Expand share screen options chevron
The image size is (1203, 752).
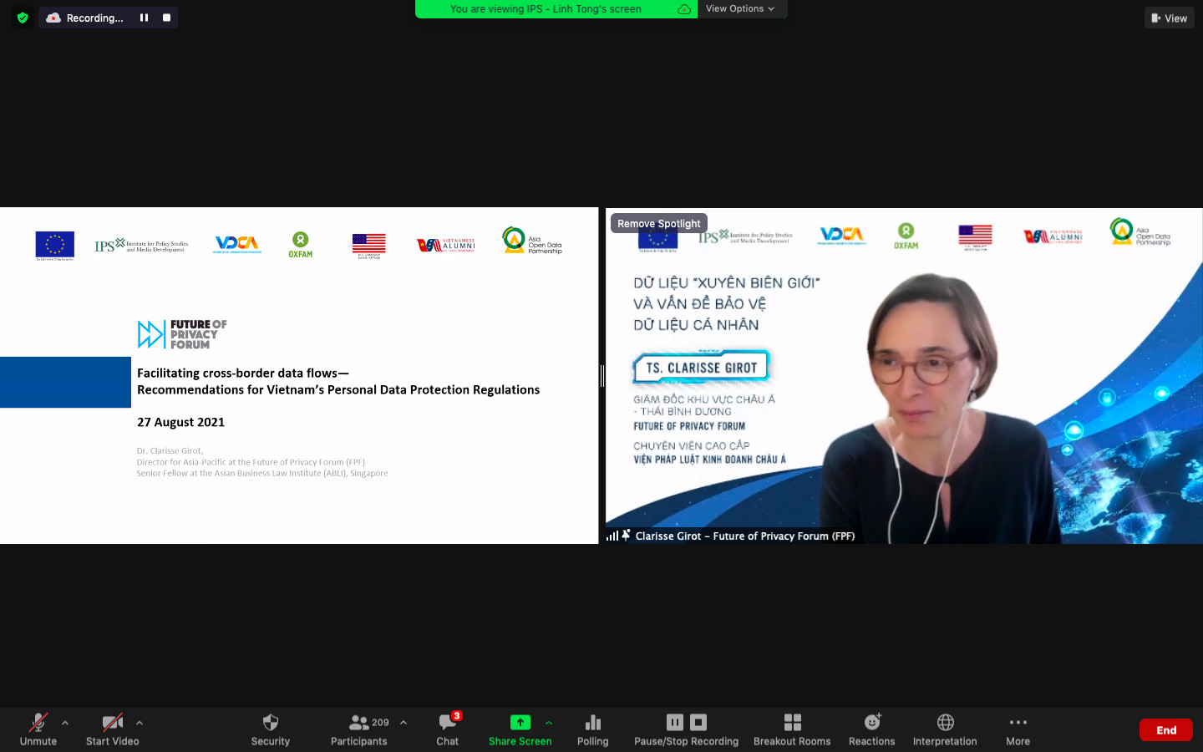549,723
